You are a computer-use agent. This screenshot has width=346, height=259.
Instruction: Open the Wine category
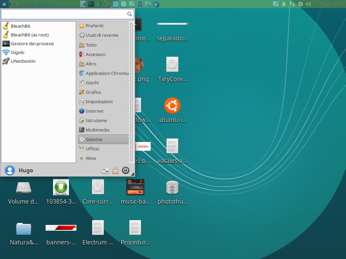[x=103, y=159]
